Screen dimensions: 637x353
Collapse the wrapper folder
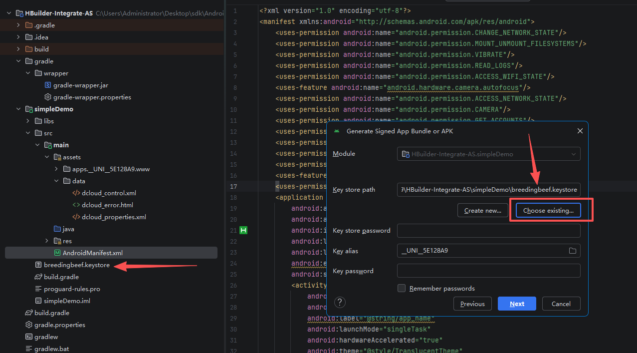pyautogui.click(x=28, y=73)
